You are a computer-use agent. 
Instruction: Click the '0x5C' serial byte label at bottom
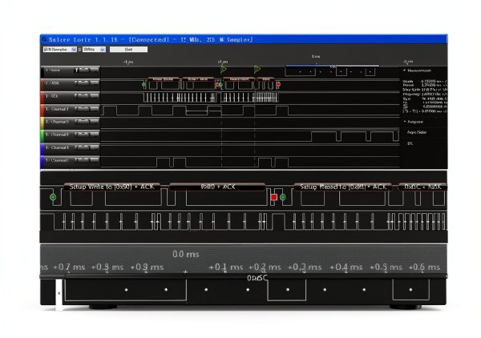tap(257, 278)
